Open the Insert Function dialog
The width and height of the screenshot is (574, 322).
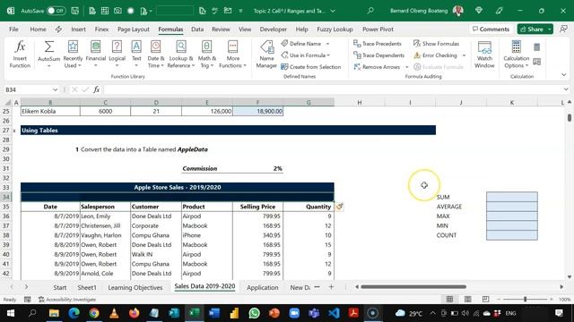[x=20, y=55]
